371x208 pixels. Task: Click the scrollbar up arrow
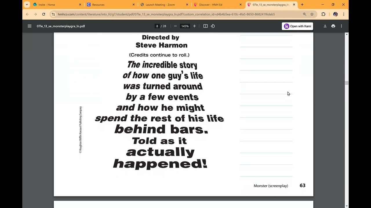(x=347, y=34)
